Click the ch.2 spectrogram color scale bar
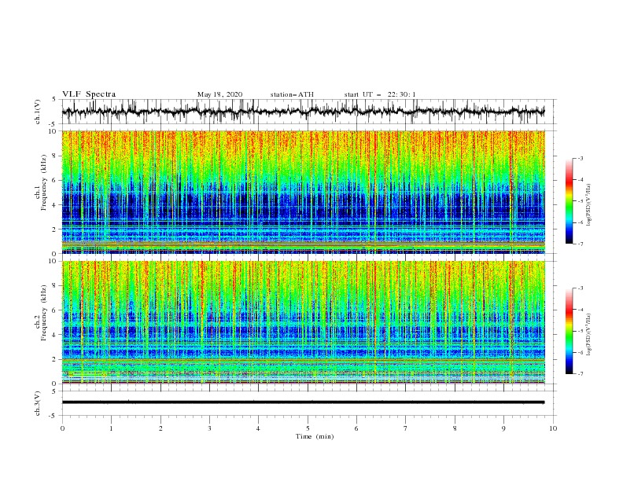623x481 pixels. pyautogui.click(x=569, y=331)
